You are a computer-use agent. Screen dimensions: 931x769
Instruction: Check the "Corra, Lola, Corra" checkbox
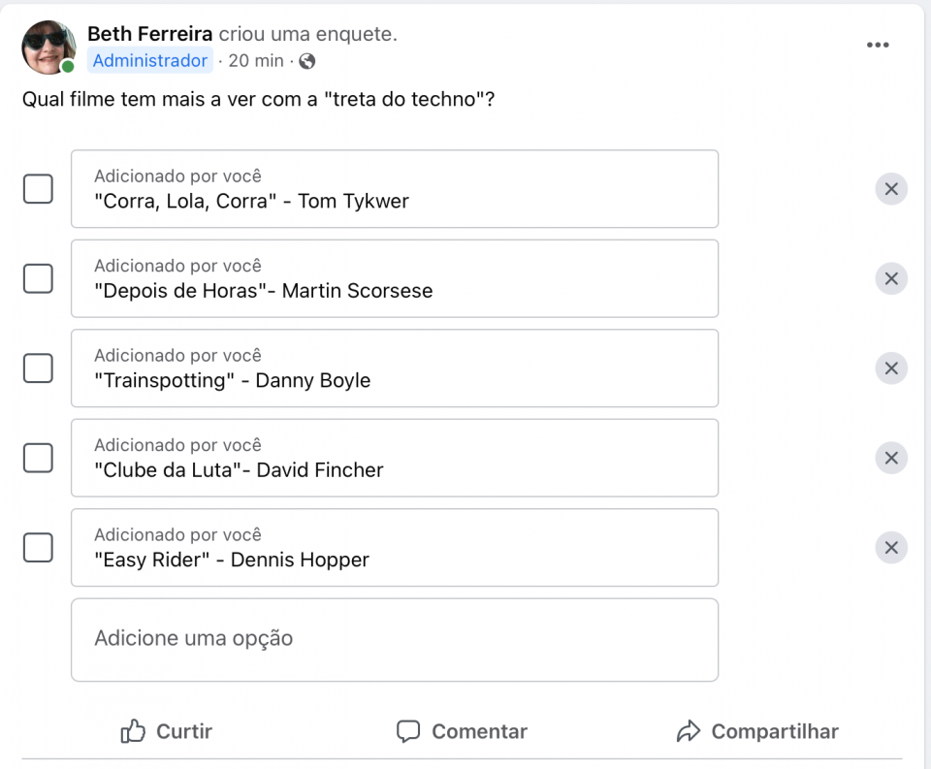point(38,189)
